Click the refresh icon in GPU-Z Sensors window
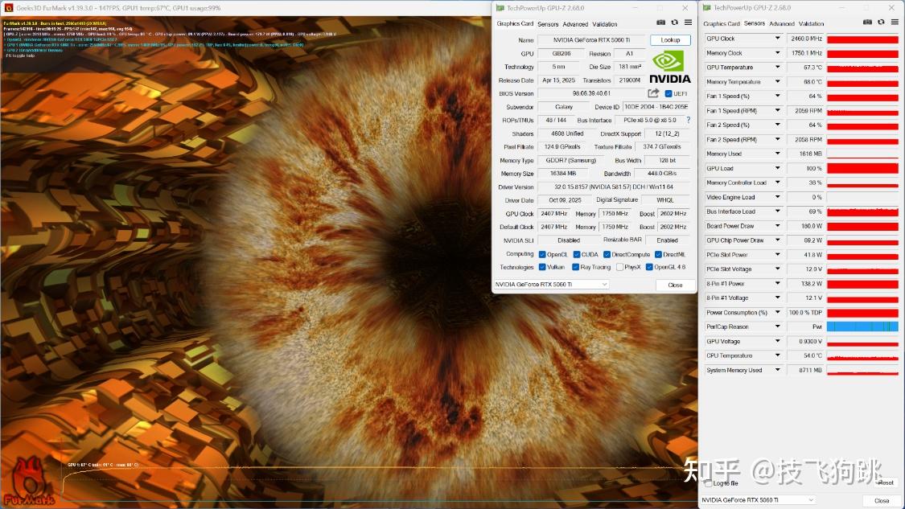 881,22
